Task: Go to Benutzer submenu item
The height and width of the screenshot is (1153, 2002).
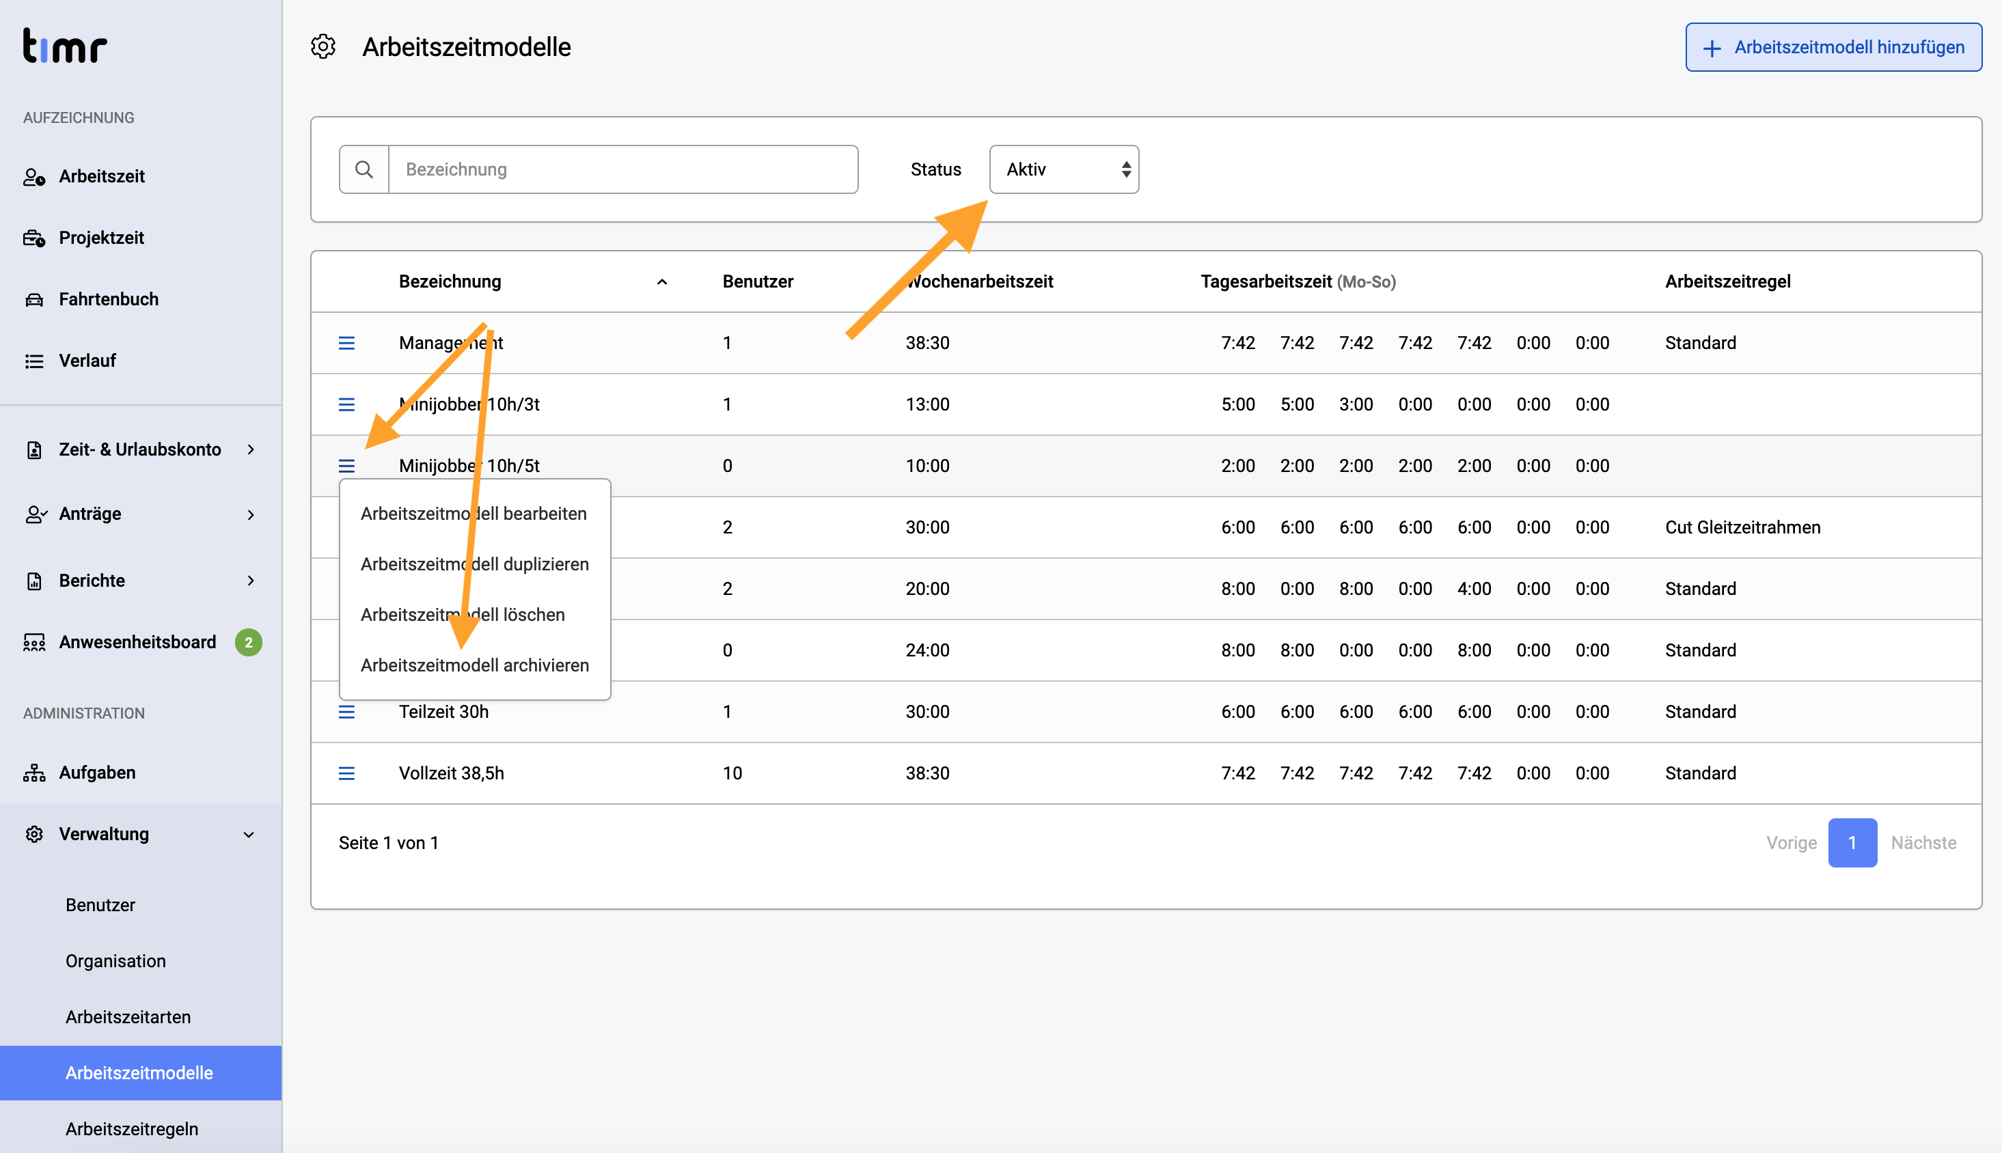Action: 100,904
